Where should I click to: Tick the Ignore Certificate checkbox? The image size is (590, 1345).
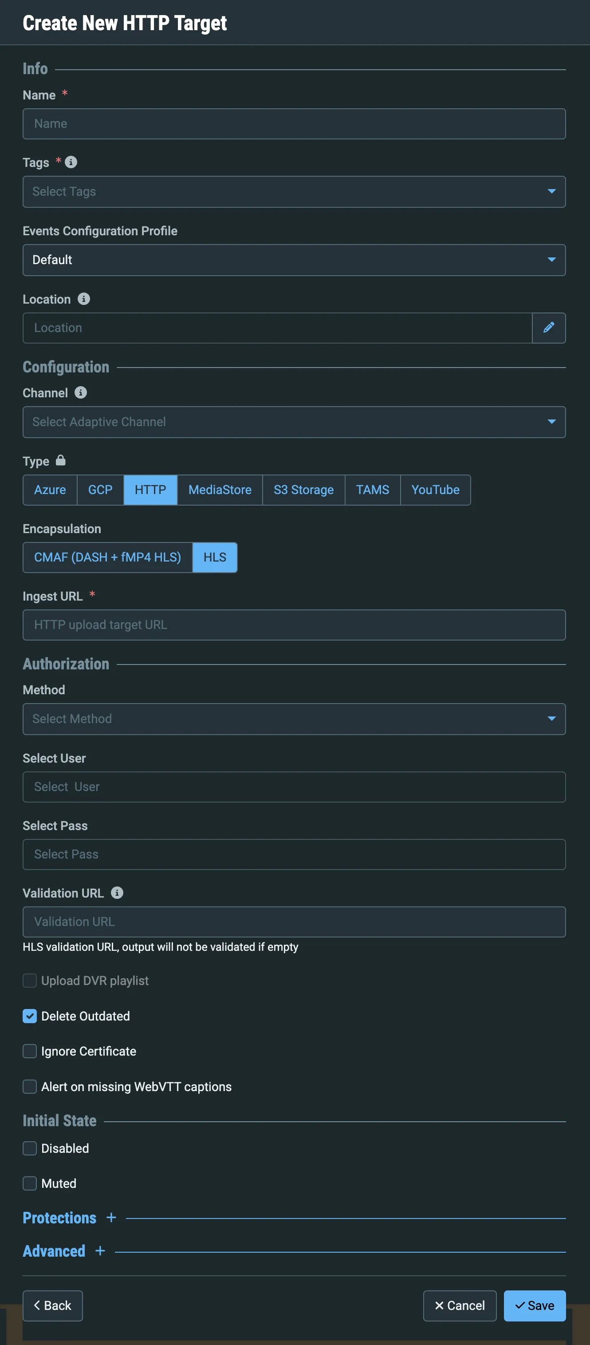coord(30,1051)
